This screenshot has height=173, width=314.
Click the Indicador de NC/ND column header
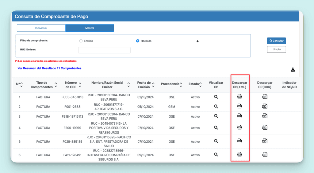[289, 85]
